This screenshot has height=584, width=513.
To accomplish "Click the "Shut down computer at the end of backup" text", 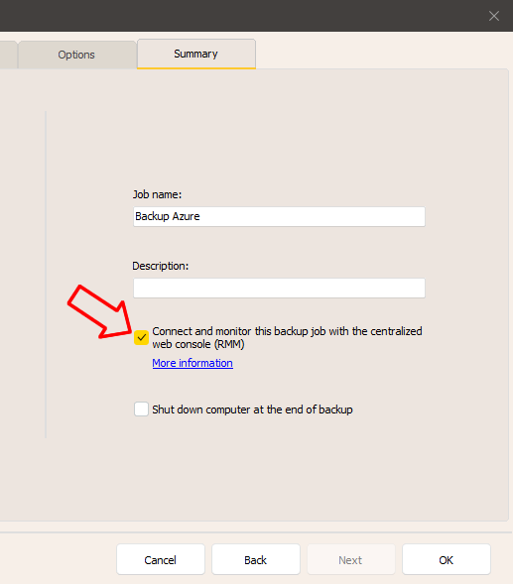I will point(252,409).
